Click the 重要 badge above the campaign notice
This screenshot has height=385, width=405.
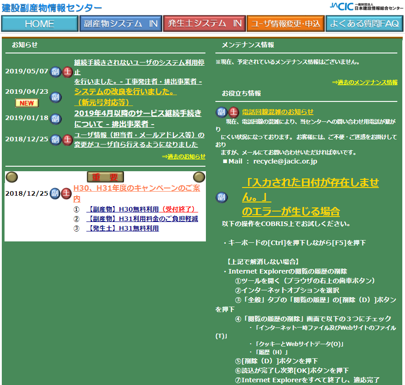[105, 177]
